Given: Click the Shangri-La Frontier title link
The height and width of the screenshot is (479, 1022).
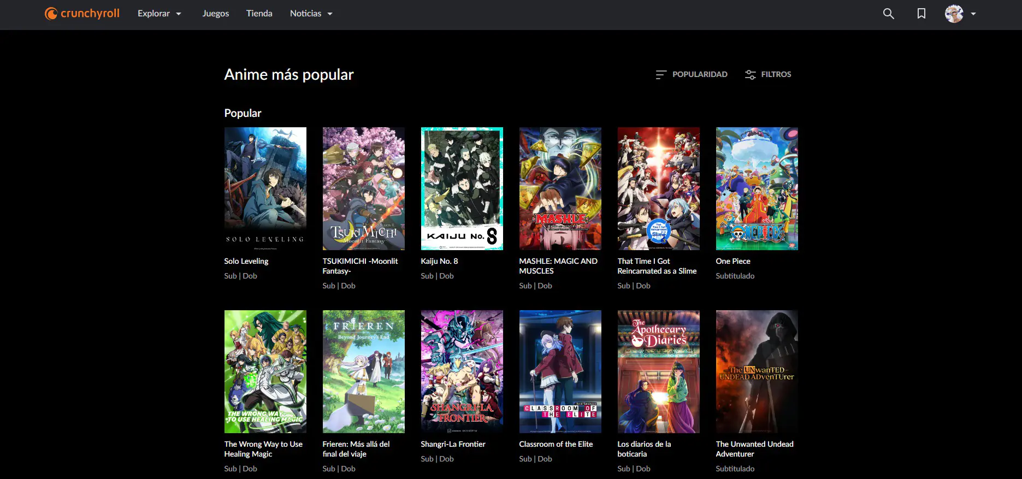Looking at the screenshot, I should coord(453,444).
